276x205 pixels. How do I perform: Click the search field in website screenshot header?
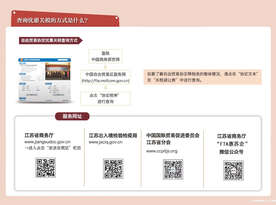(63, 60)
